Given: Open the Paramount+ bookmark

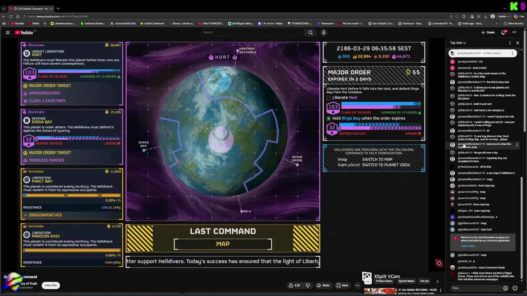Looking at the screenshot, I should click(x=326, y=23).
